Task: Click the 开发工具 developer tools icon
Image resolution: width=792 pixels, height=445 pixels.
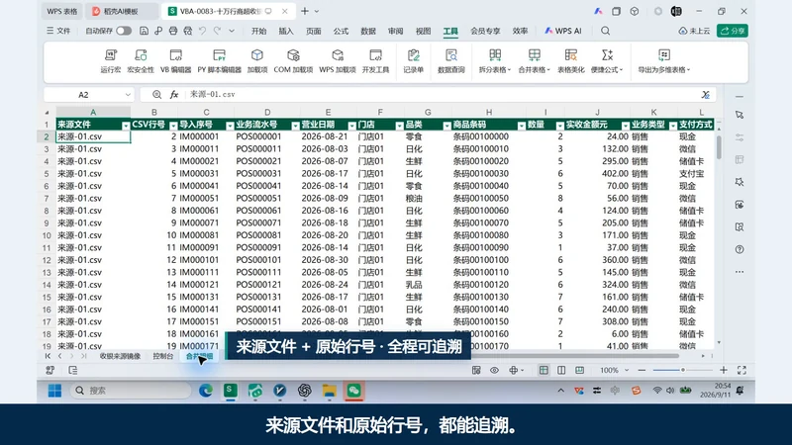Action: pyautogui.click(x=375, y=55)
